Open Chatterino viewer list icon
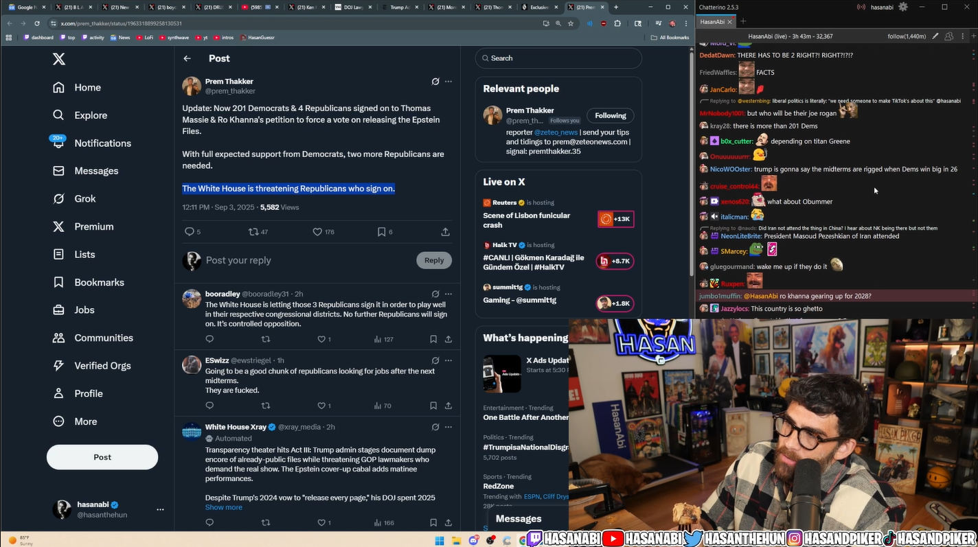The width and height of the screenshot is (978, 547). point(948,36)
